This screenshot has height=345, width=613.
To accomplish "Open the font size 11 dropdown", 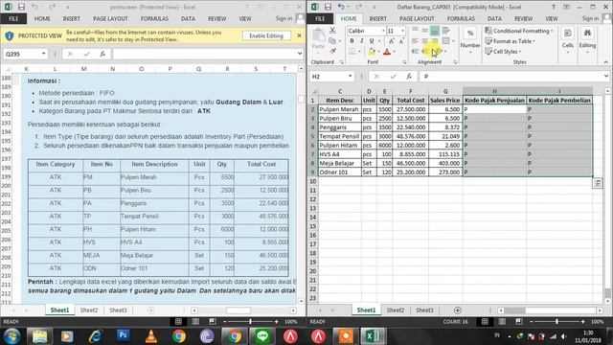I will (x=402, y=31).
